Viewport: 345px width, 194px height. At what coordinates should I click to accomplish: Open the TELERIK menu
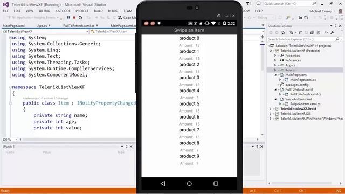(44, 11)
